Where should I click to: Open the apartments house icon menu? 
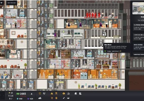coord(56,98)
